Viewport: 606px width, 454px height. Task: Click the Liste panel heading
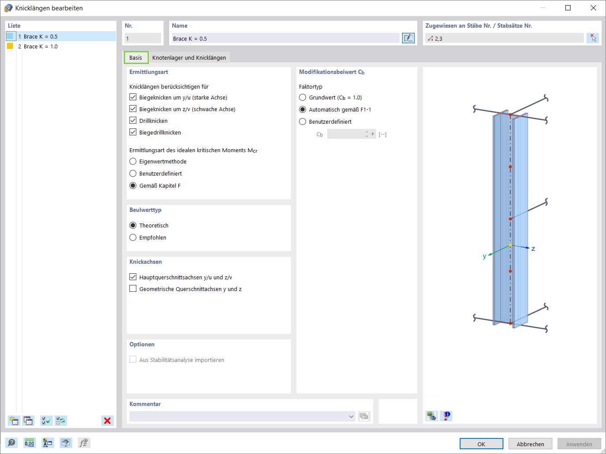[x=14, y=26]
